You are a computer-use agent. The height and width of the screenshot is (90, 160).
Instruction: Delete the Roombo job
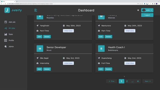[47, 37]
